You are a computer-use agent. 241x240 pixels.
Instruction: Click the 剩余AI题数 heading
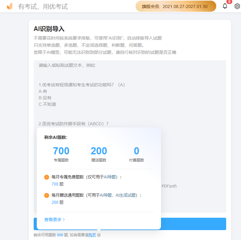[x=56, y=137]
